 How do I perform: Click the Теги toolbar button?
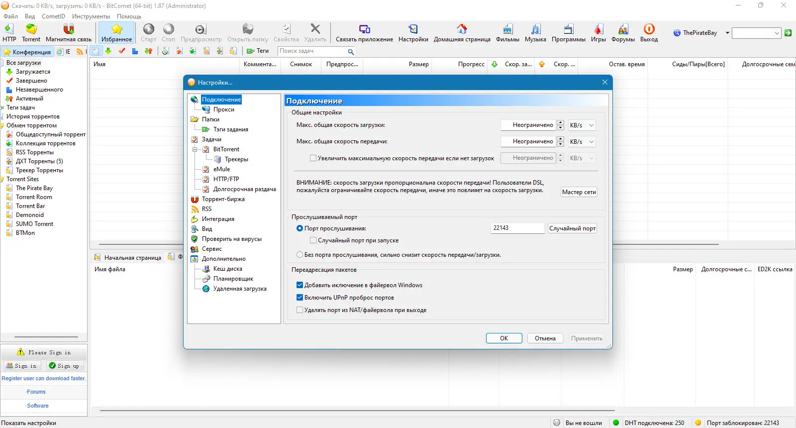[x=258, y=51]
